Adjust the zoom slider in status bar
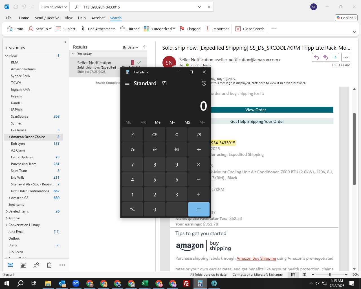 [330, 275]
